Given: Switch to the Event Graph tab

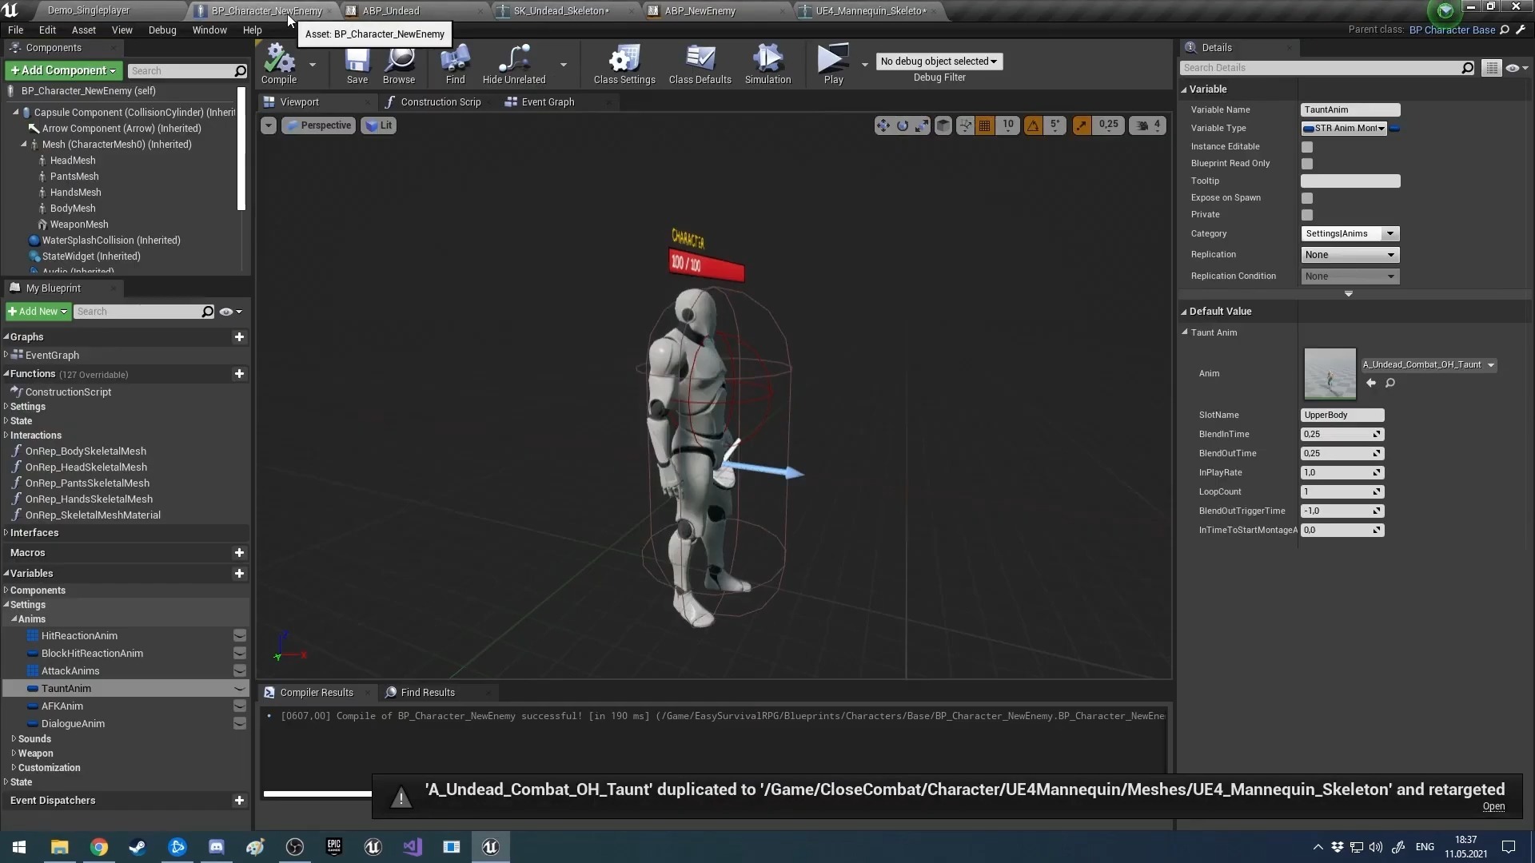Looking at the screenshot, I should click(x=547, y=102).
